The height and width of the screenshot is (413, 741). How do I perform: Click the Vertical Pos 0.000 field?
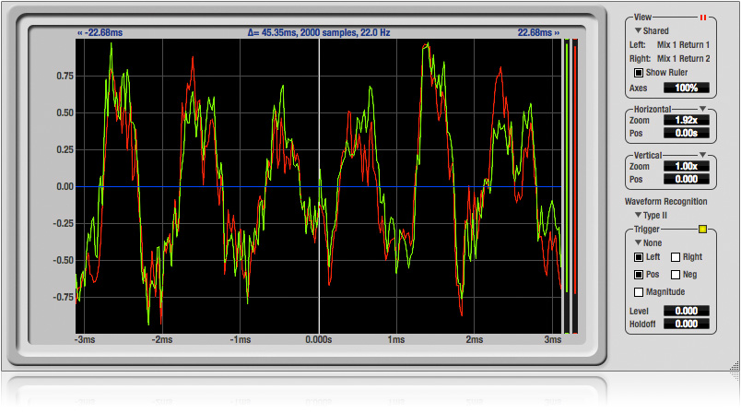click(x=687, y=179)
